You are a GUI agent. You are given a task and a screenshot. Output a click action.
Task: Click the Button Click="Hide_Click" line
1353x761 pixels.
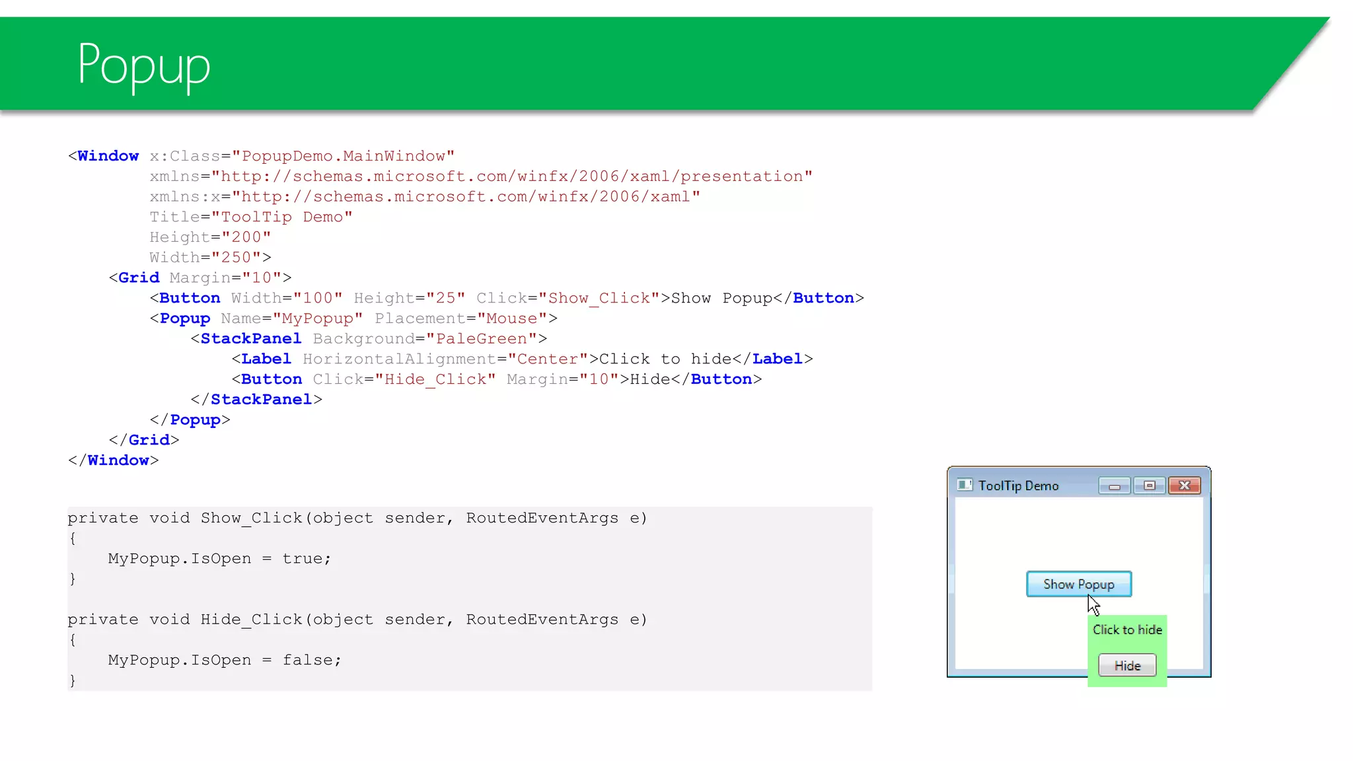click(497, 379)
